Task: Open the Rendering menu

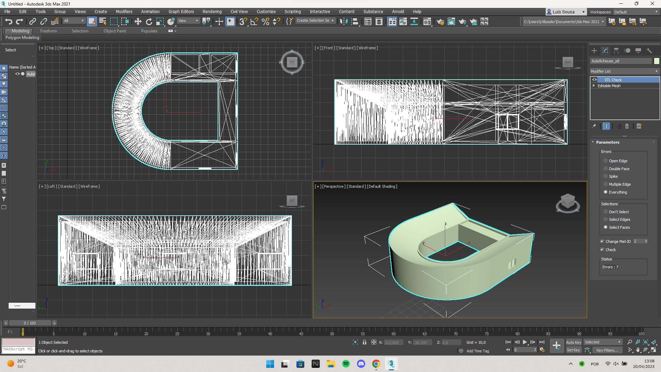Action: (x=212, y=11)
